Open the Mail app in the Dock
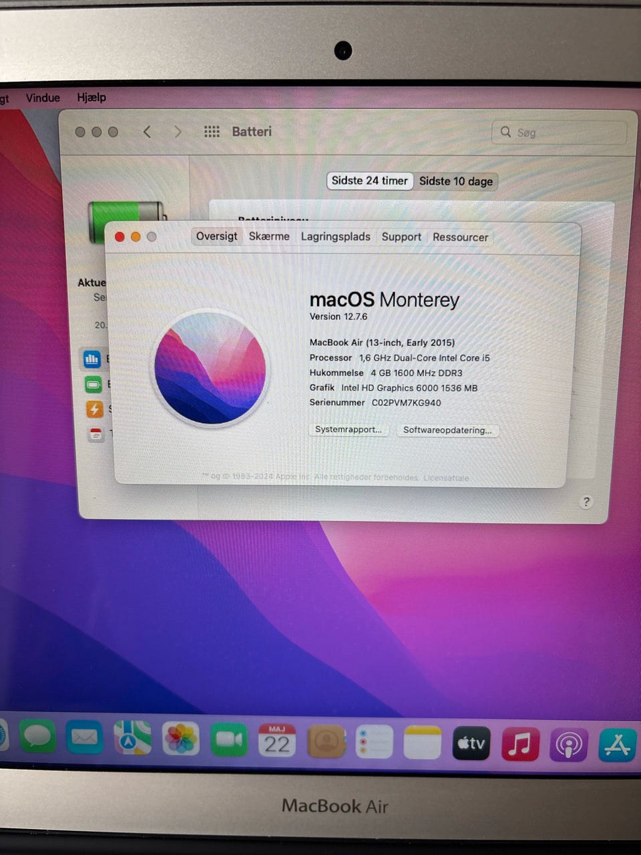 (x=84, y=737)
